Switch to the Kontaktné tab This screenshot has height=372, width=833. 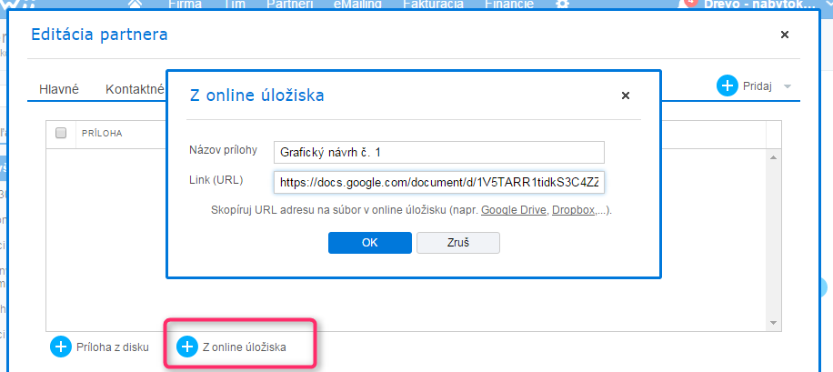click(x=135, y=89)
